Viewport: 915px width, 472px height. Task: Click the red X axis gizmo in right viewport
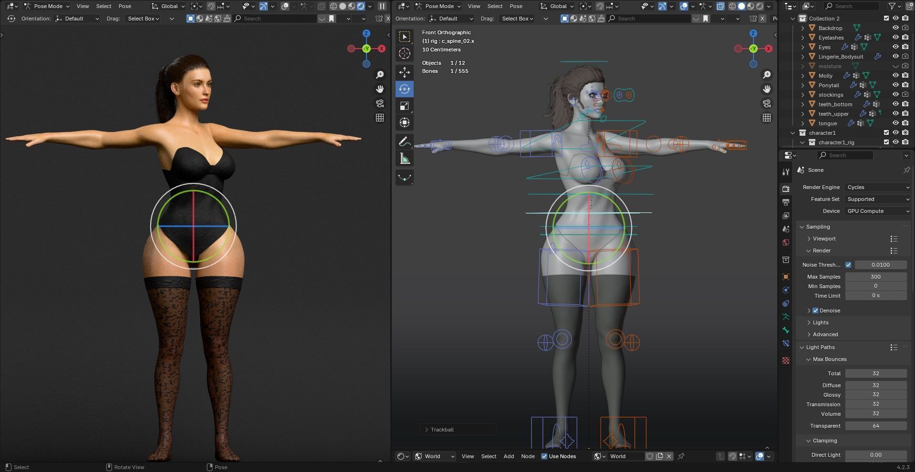click(x=768, y=49)
